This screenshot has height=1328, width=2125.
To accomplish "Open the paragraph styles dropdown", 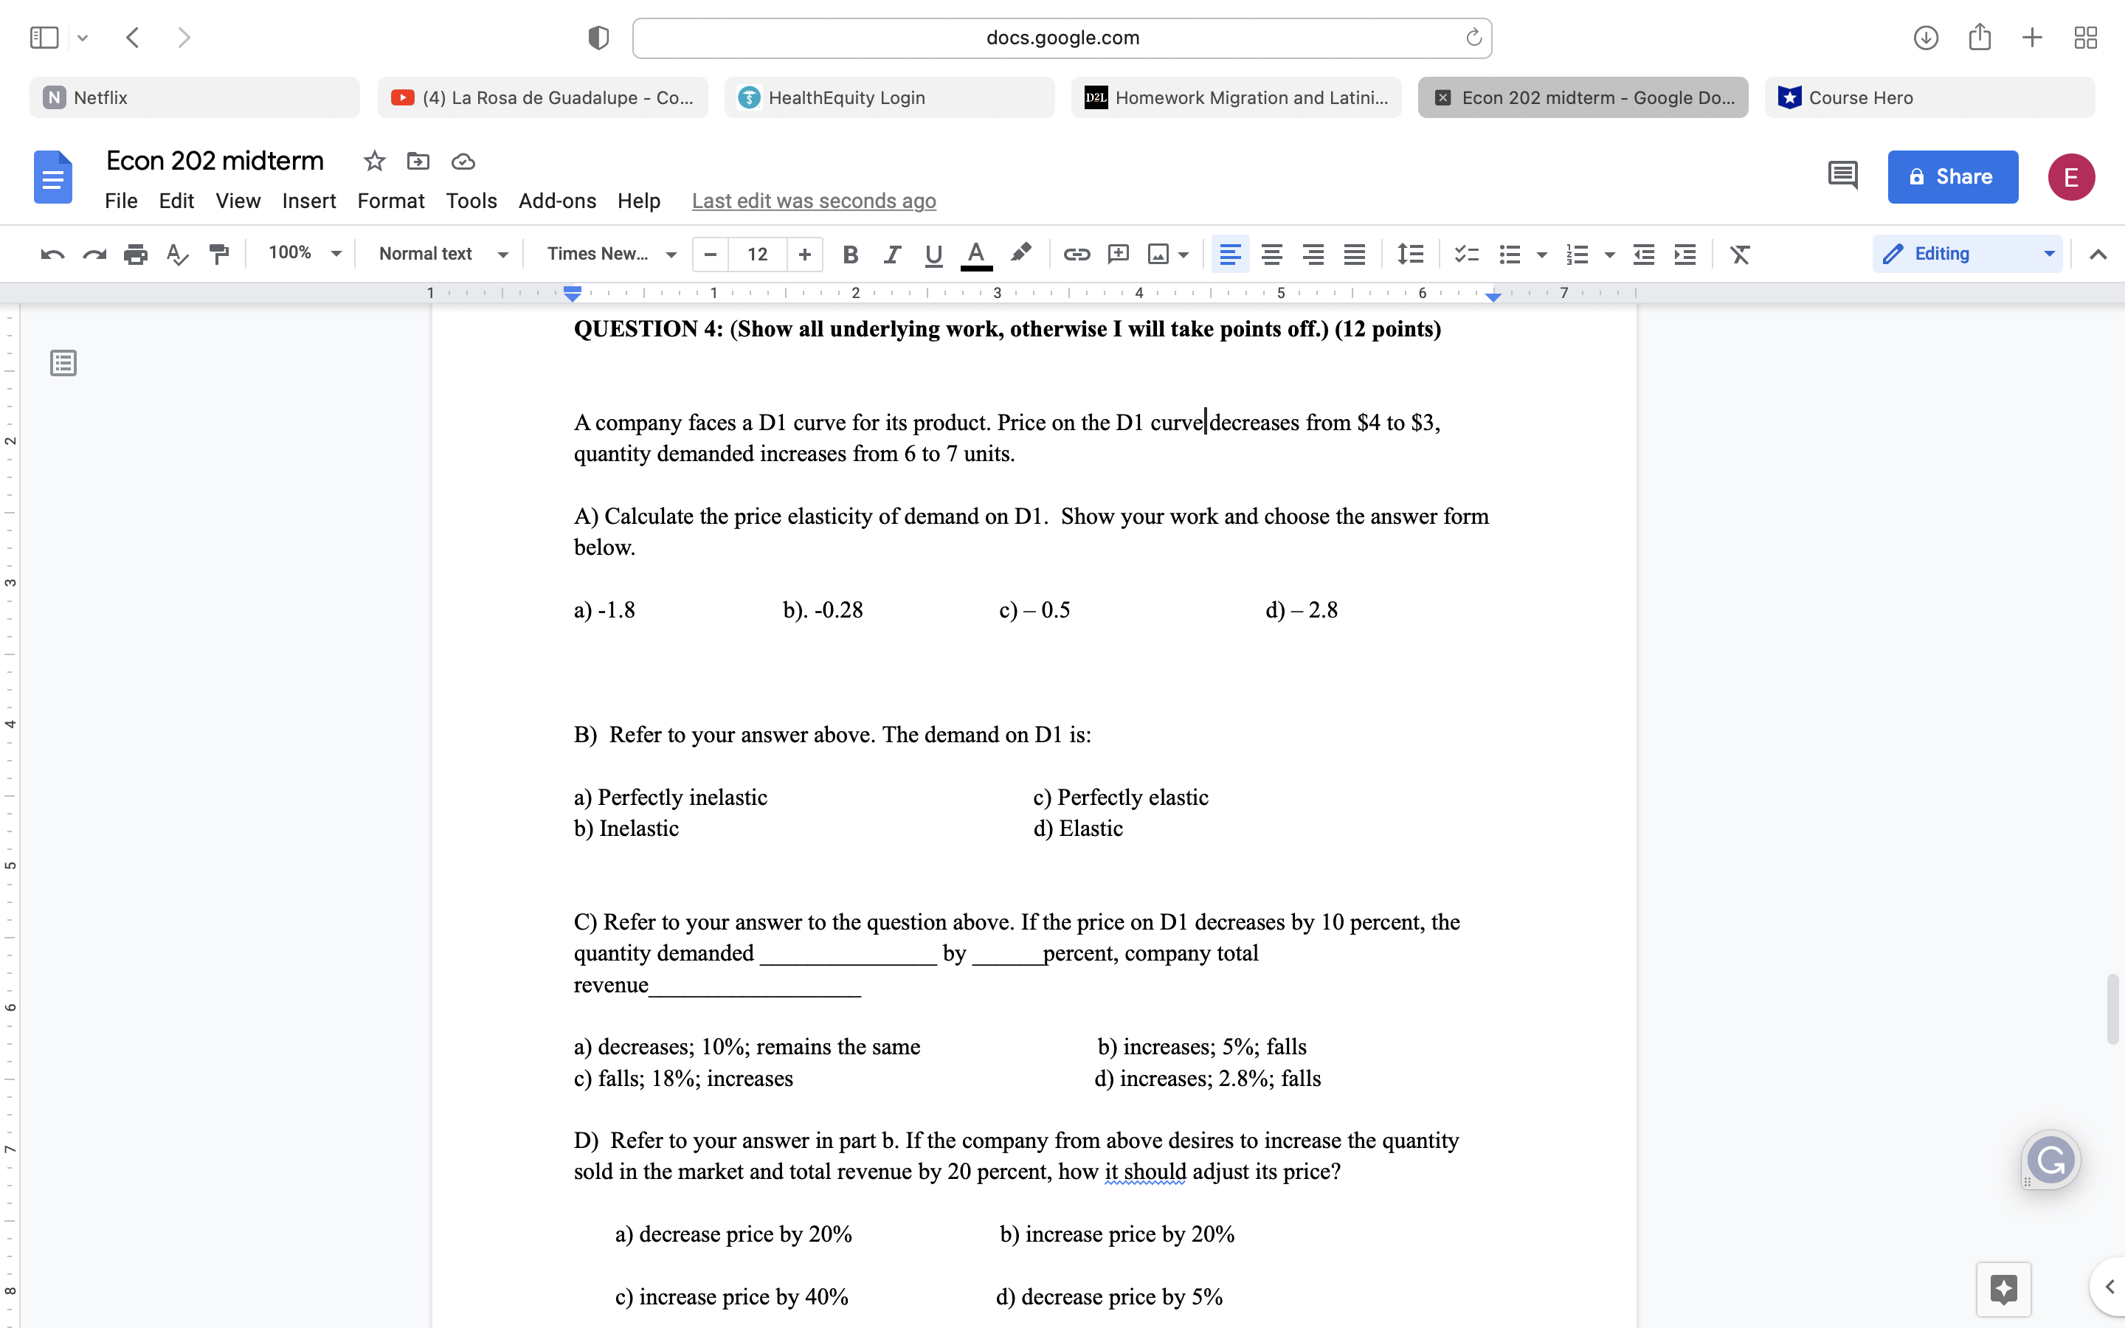I will tap(442, 254).
